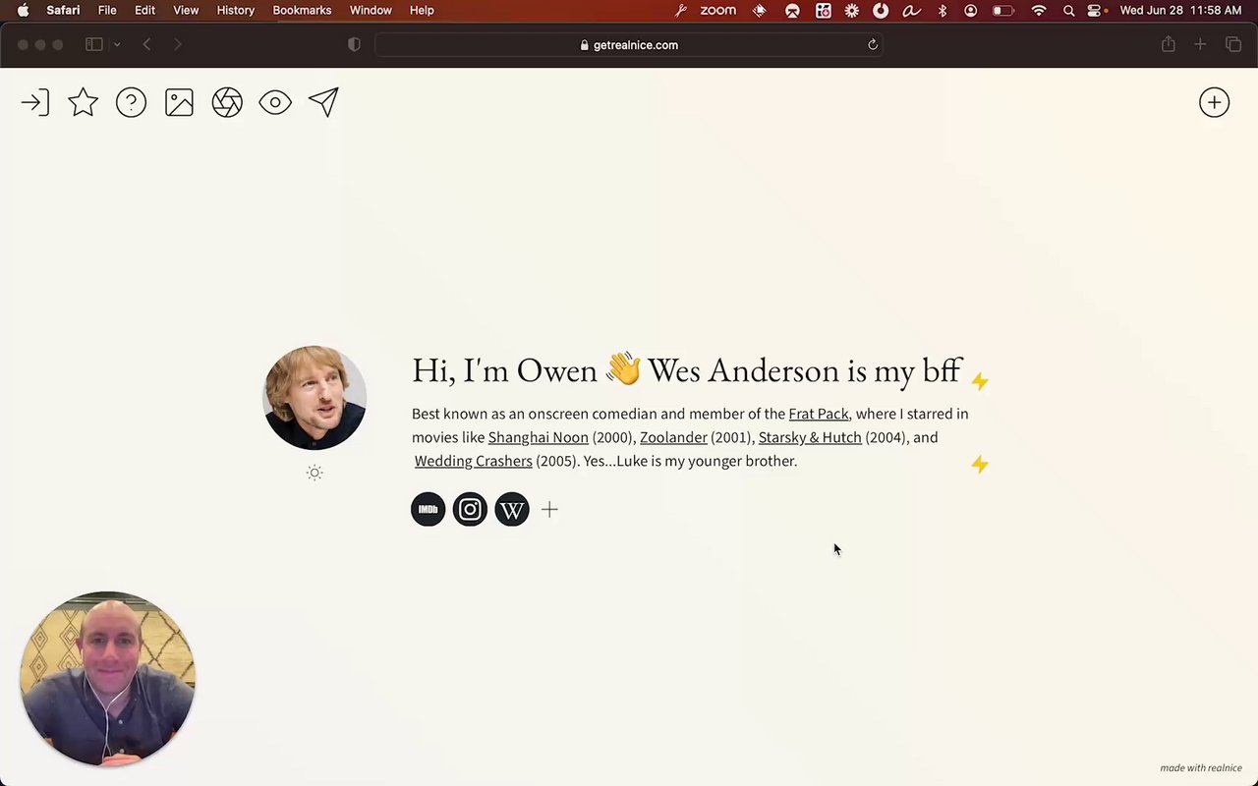The width and height of the screenshot is (1258, 786).
Task: Add a new social link with plus
Action: point(549,509)
